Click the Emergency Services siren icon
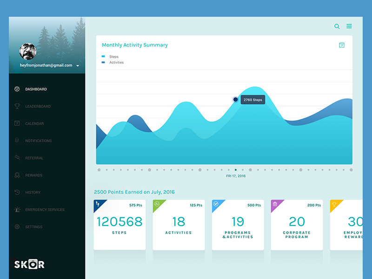The height and width of the screenshot is (279, 372). point(17,210)
